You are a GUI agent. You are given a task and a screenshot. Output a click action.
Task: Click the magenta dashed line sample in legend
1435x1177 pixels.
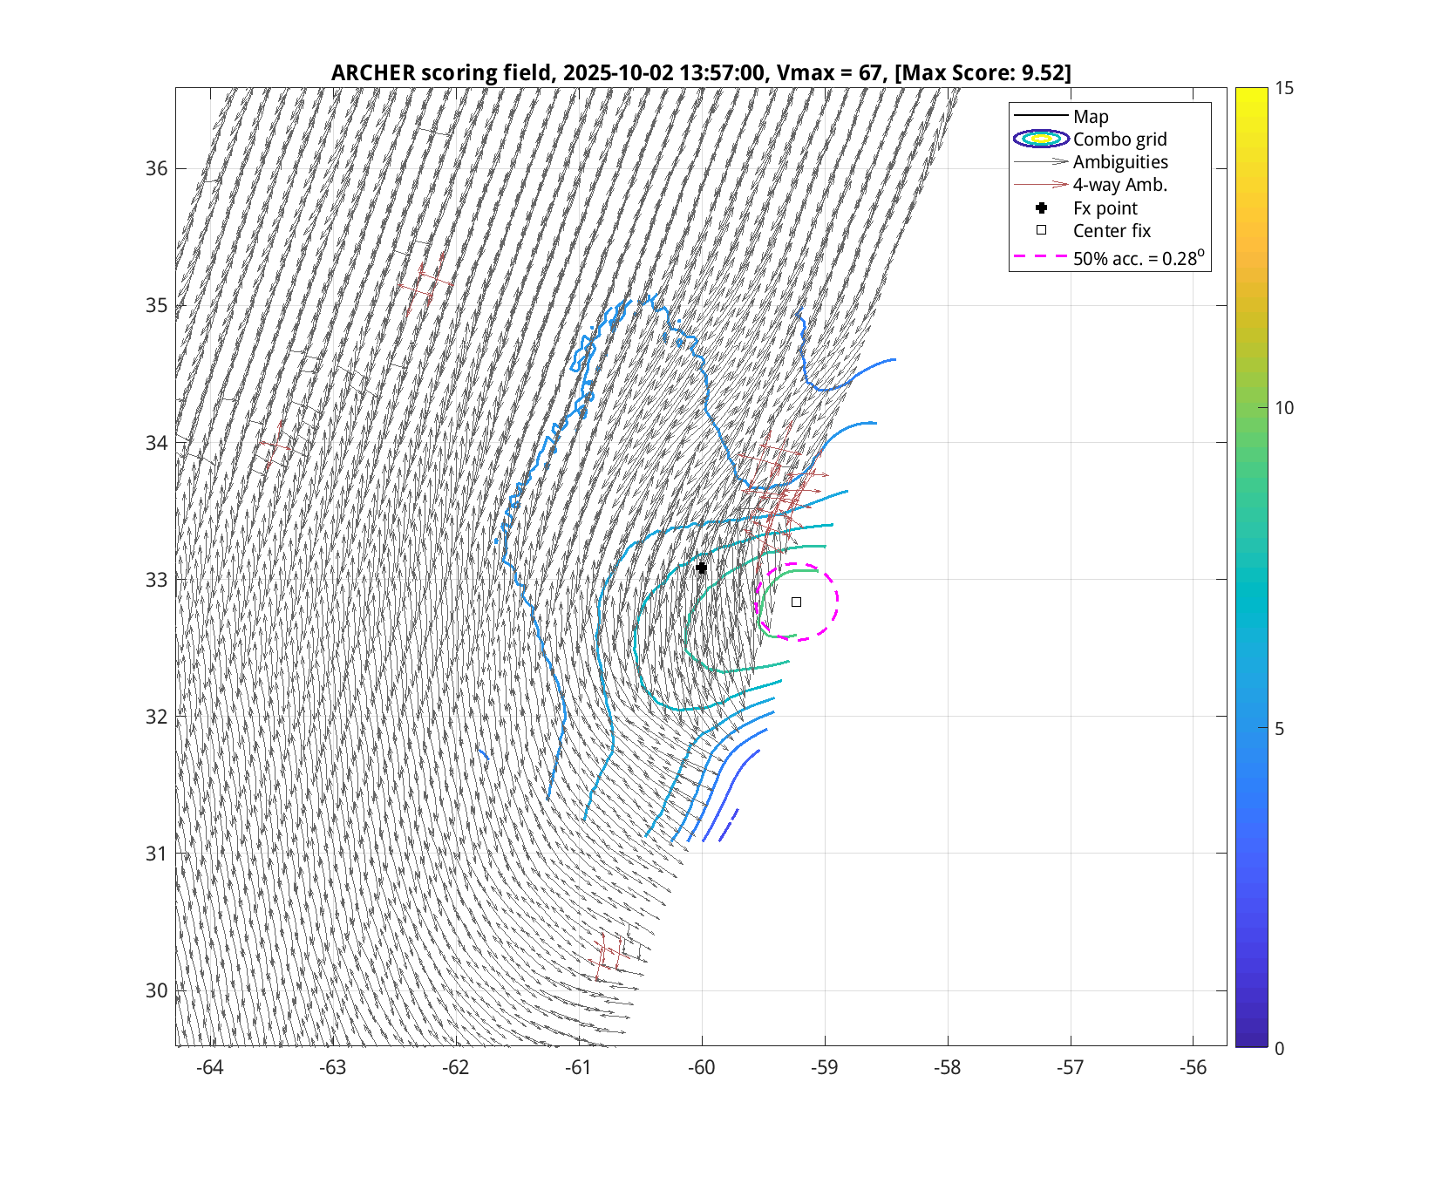click(x=1041, y=257)
